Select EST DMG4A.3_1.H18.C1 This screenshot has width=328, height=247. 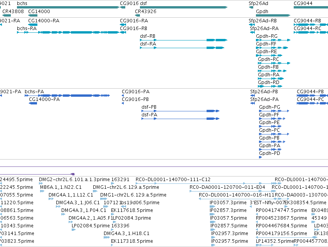[126, 234]
